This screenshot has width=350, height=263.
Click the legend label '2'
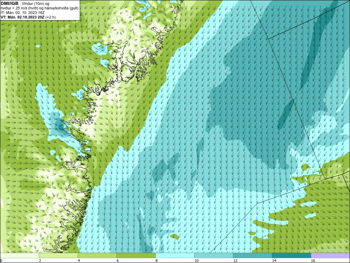pyautogui.click(x=40, y=261)
